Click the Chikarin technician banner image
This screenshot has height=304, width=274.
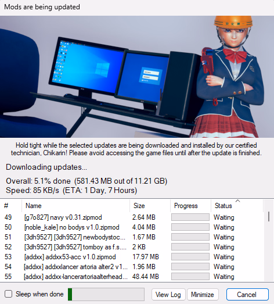137,77
